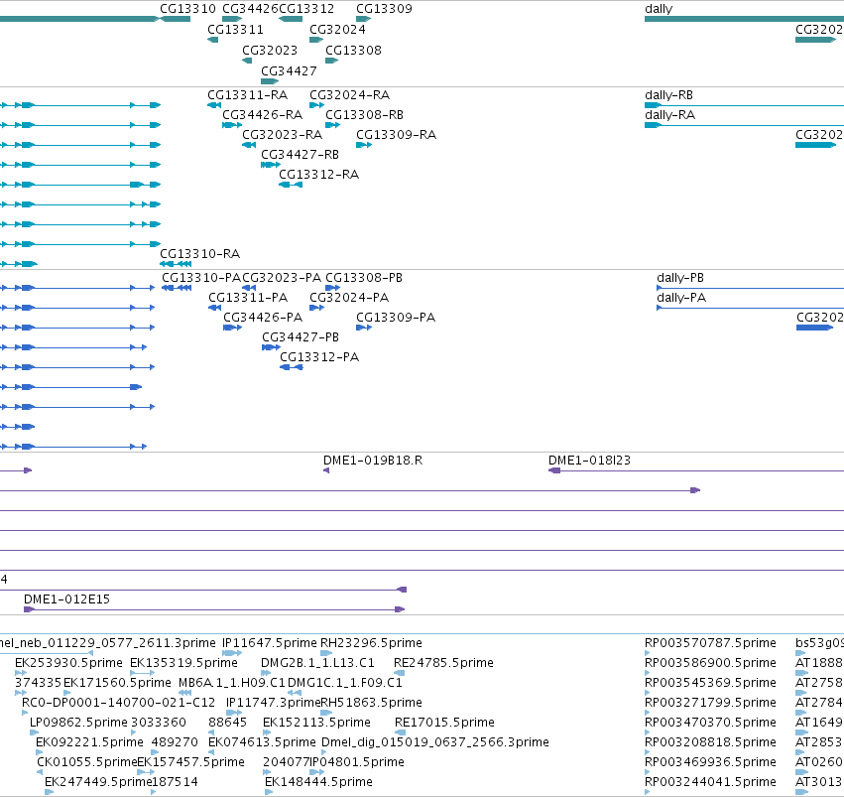Open EST IP04801.5prime

point(357,763)
